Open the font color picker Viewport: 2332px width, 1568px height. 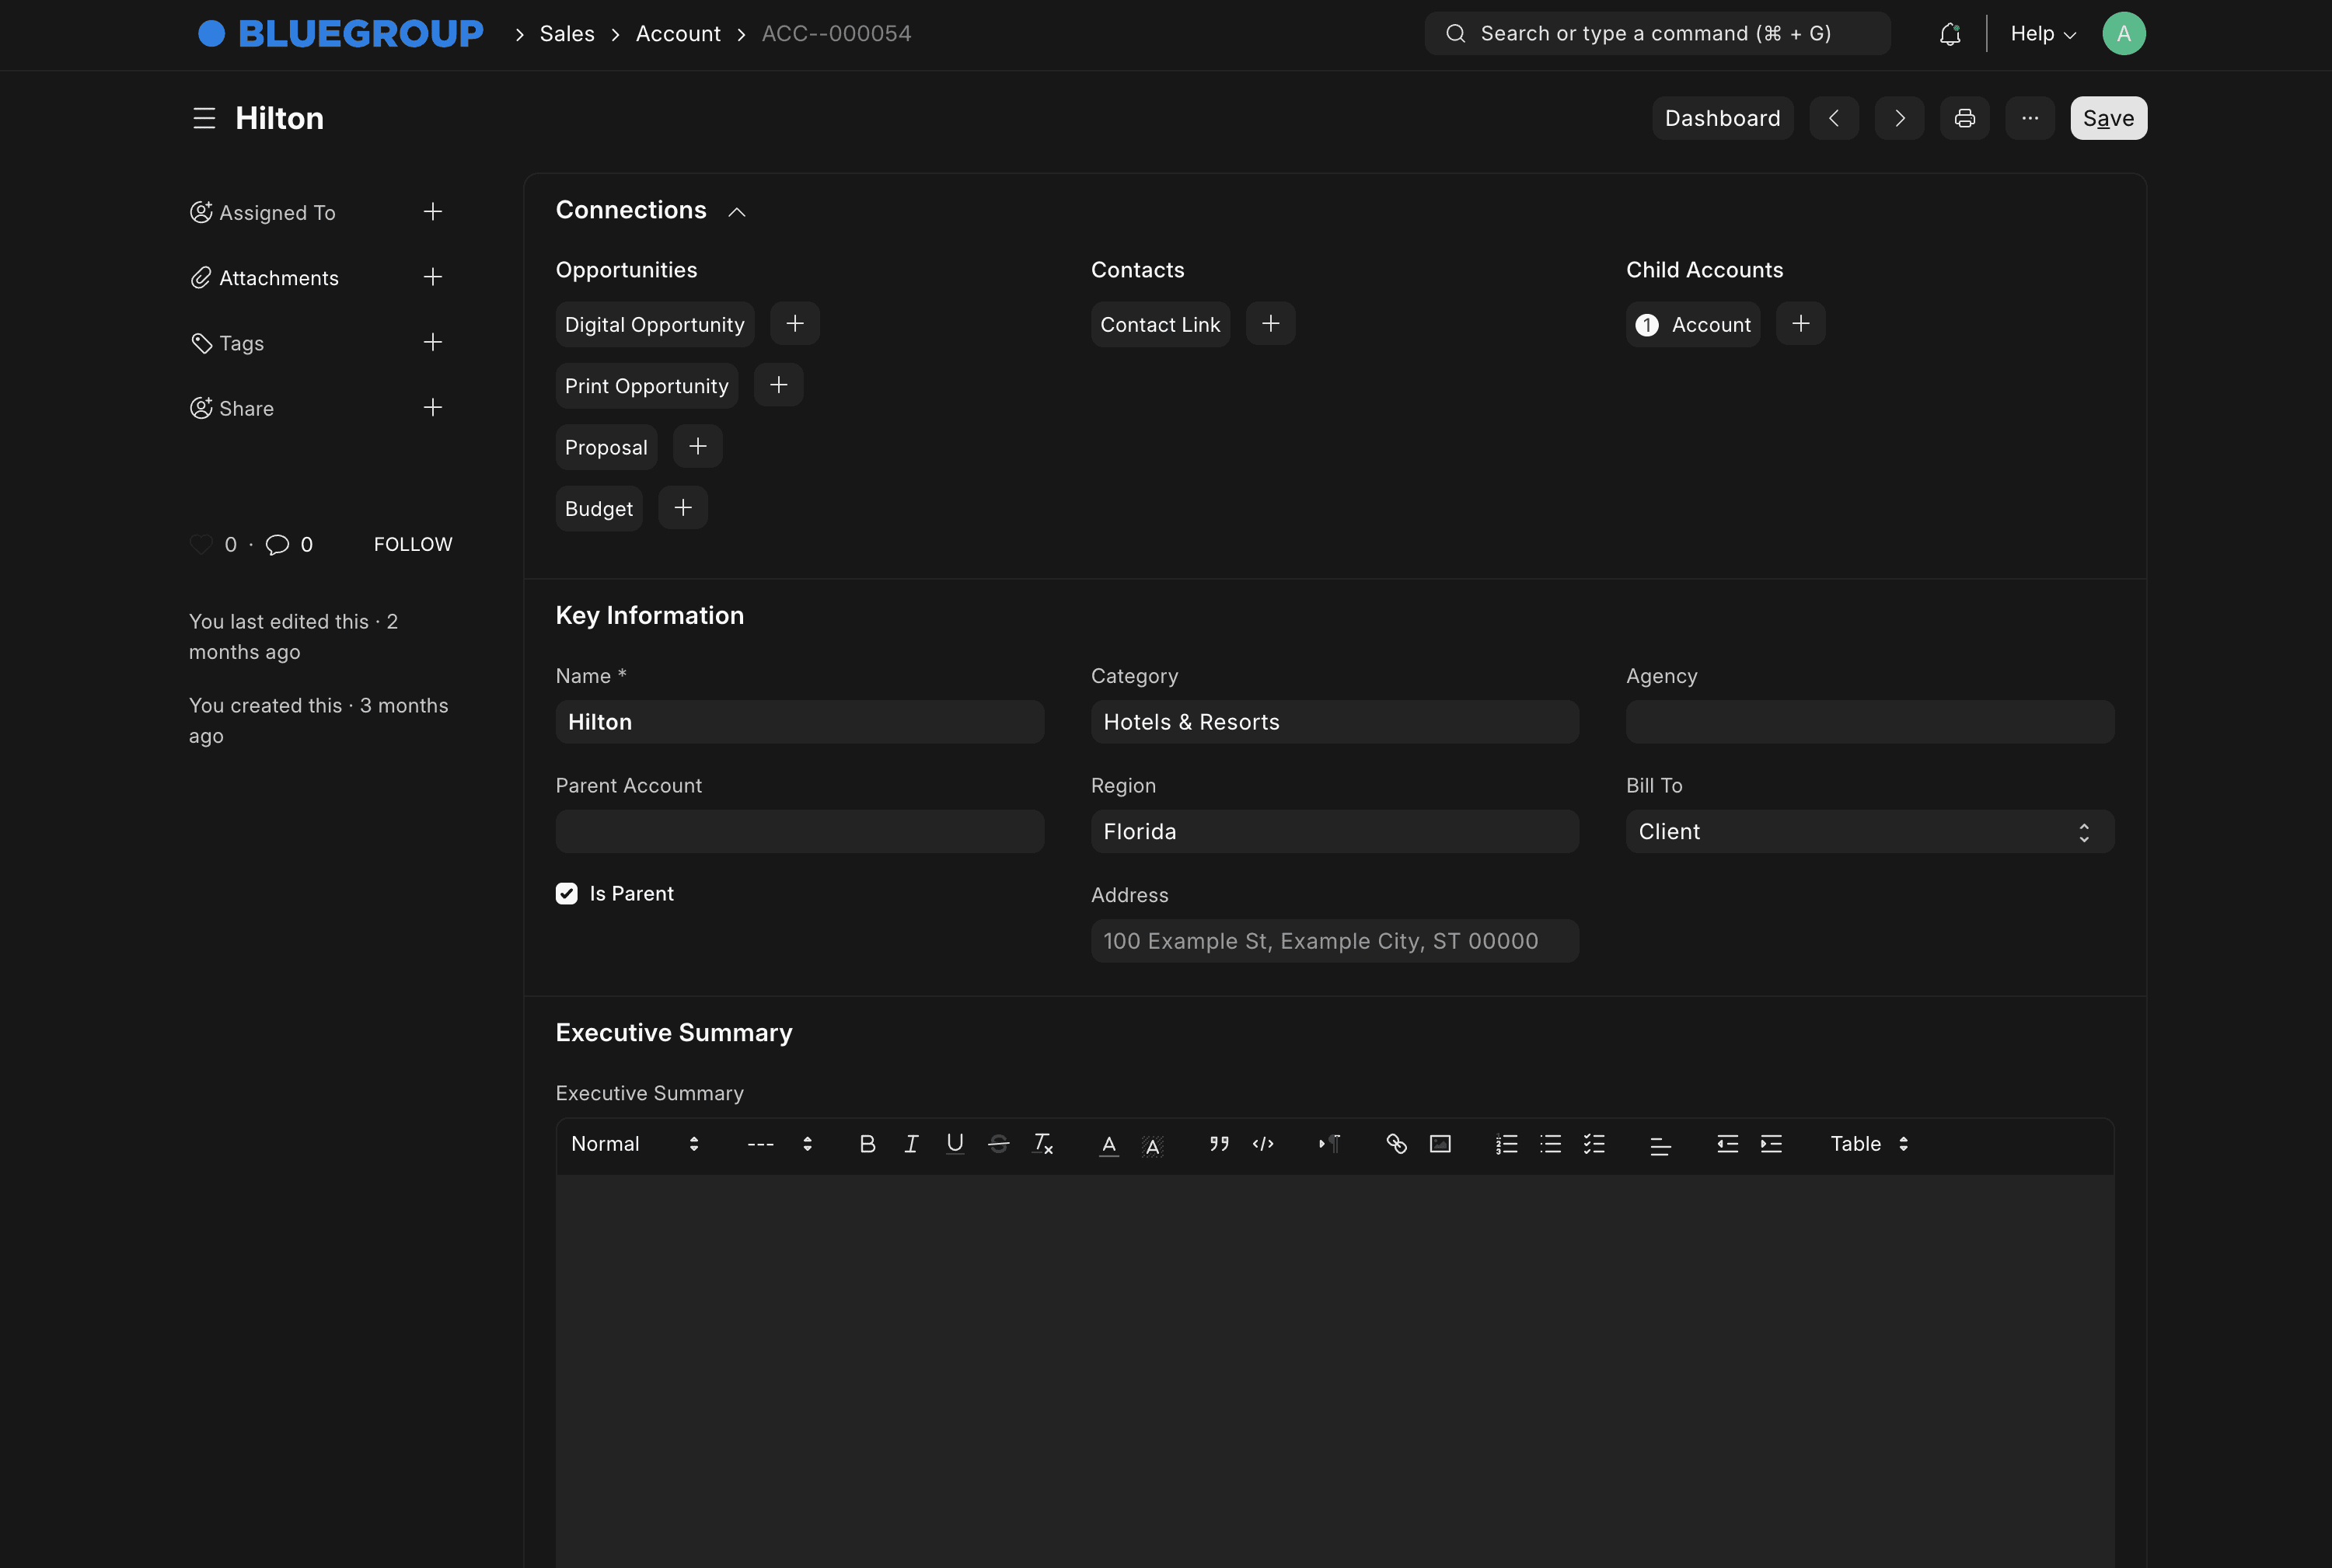pyautogui.click(x=1108, y=1145)
